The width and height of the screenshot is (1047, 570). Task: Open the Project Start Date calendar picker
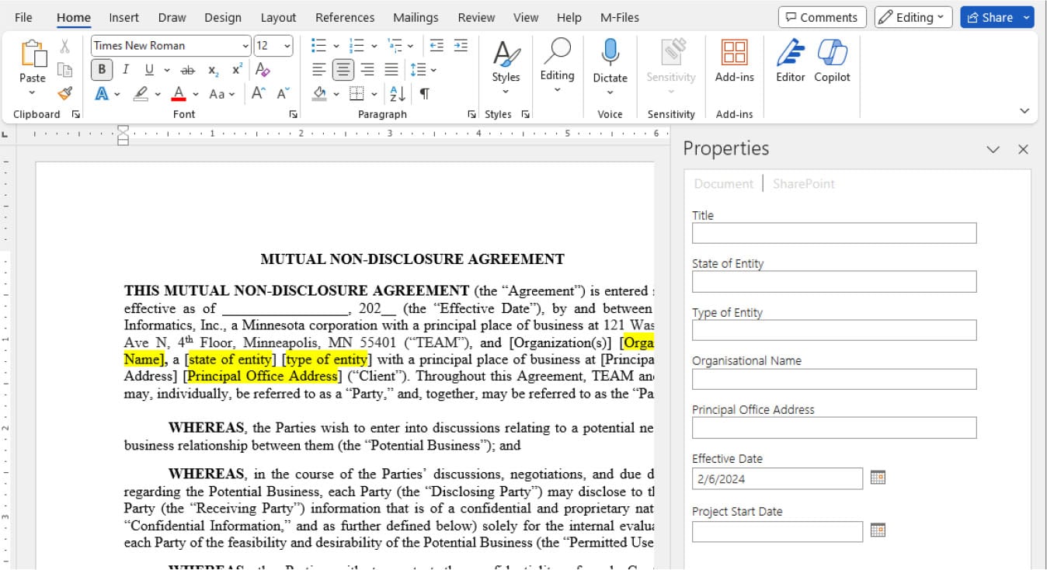pyautogui.click(x=878, y=530)
